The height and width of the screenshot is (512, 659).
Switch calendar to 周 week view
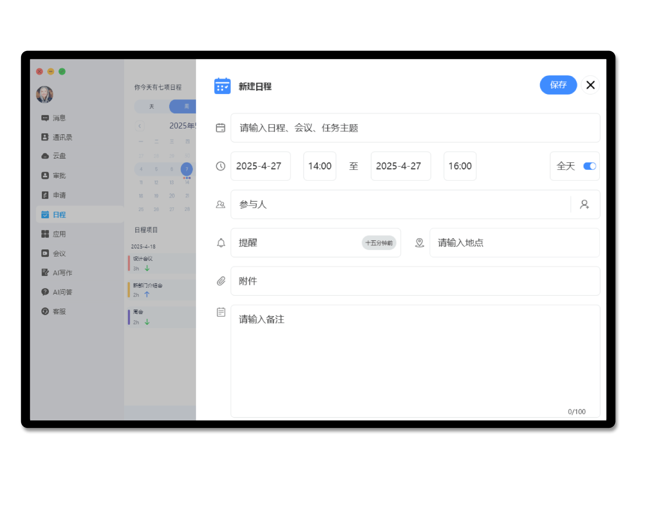pos(183,106)
